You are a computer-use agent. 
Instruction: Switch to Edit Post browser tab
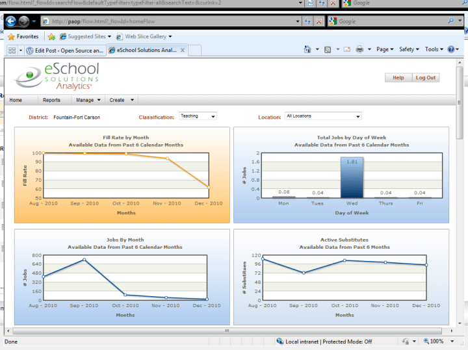(x=64, y=50)
